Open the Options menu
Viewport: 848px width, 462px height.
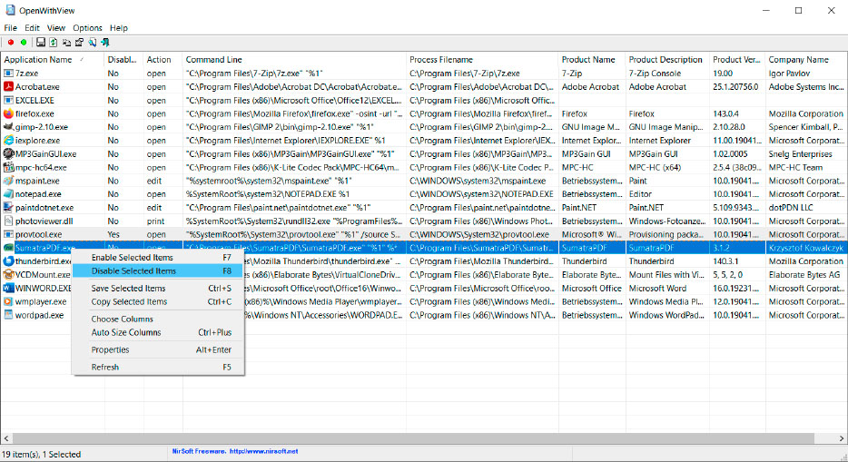point(87,28)
